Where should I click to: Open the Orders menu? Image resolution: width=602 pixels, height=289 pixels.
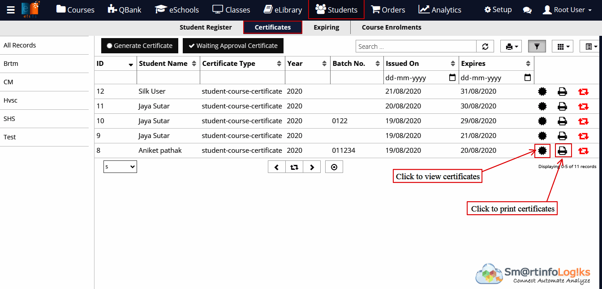(388, 10)
